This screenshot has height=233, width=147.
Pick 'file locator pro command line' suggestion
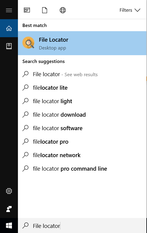tap(82, 169)
